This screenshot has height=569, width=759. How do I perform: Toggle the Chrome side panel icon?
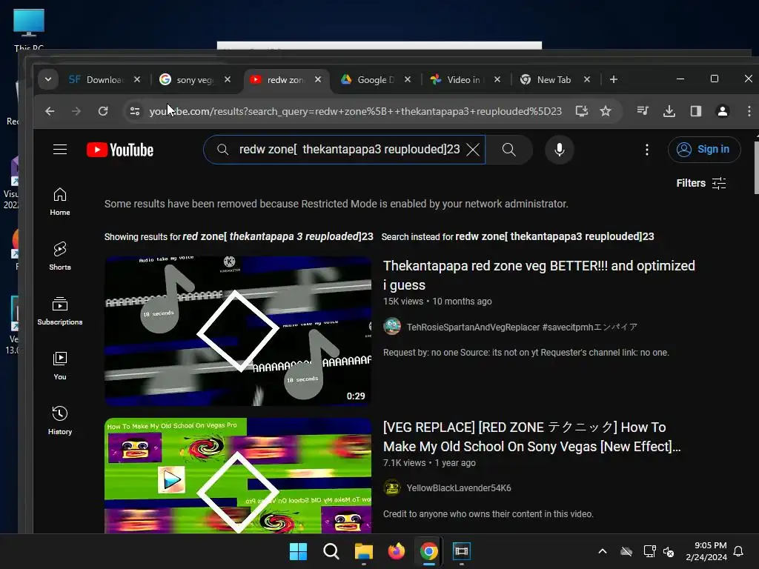coord(695,111)
